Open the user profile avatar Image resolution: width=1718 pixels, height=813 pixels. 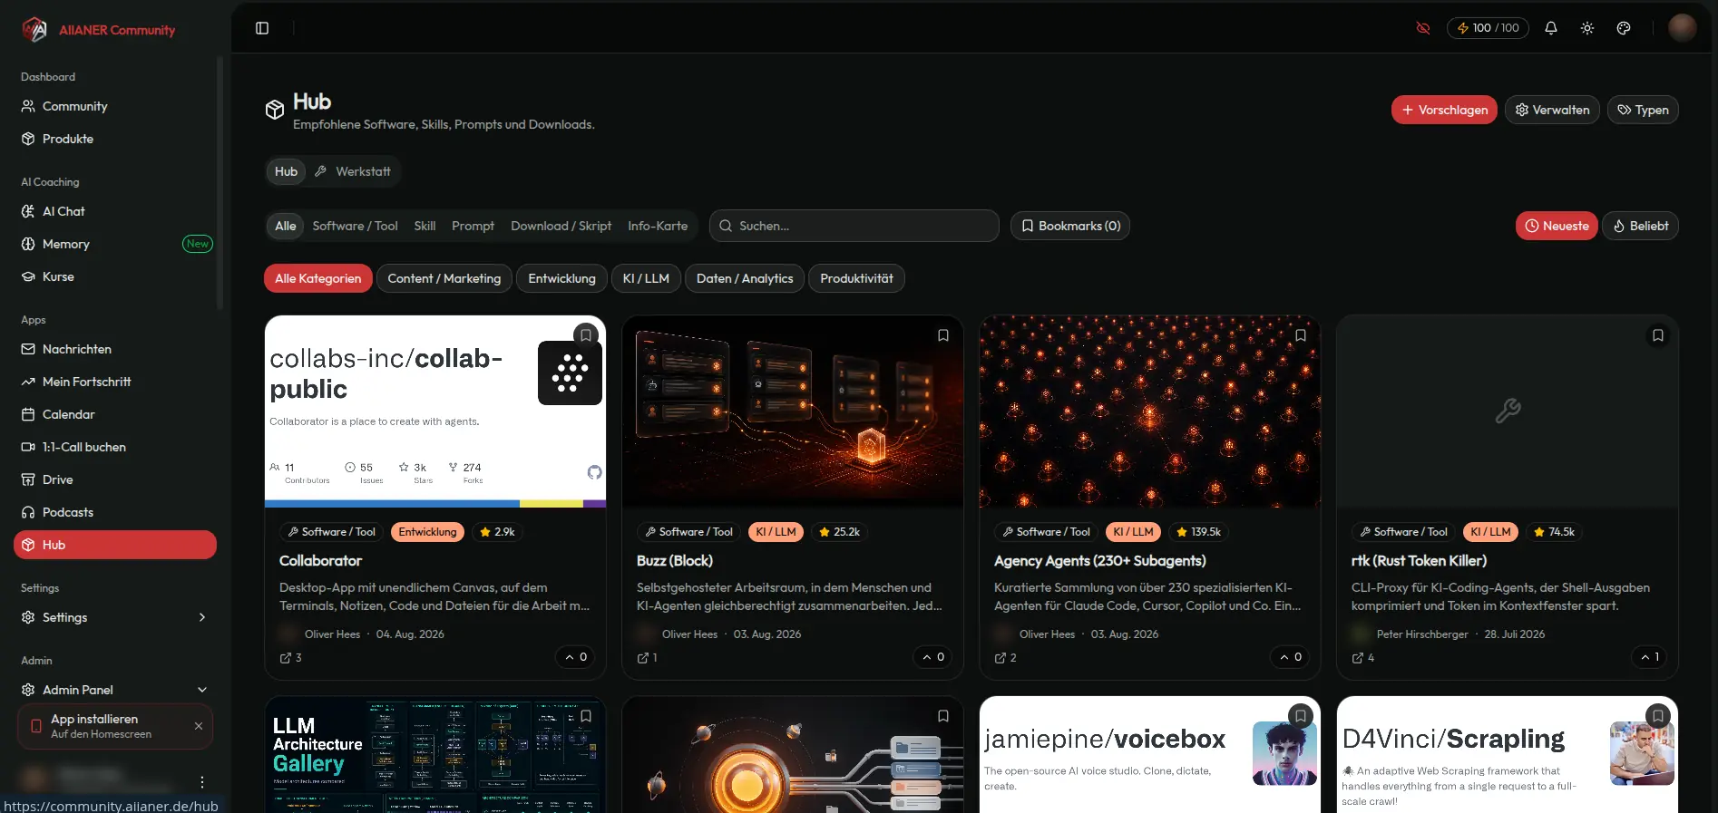tap(1683, 28)
